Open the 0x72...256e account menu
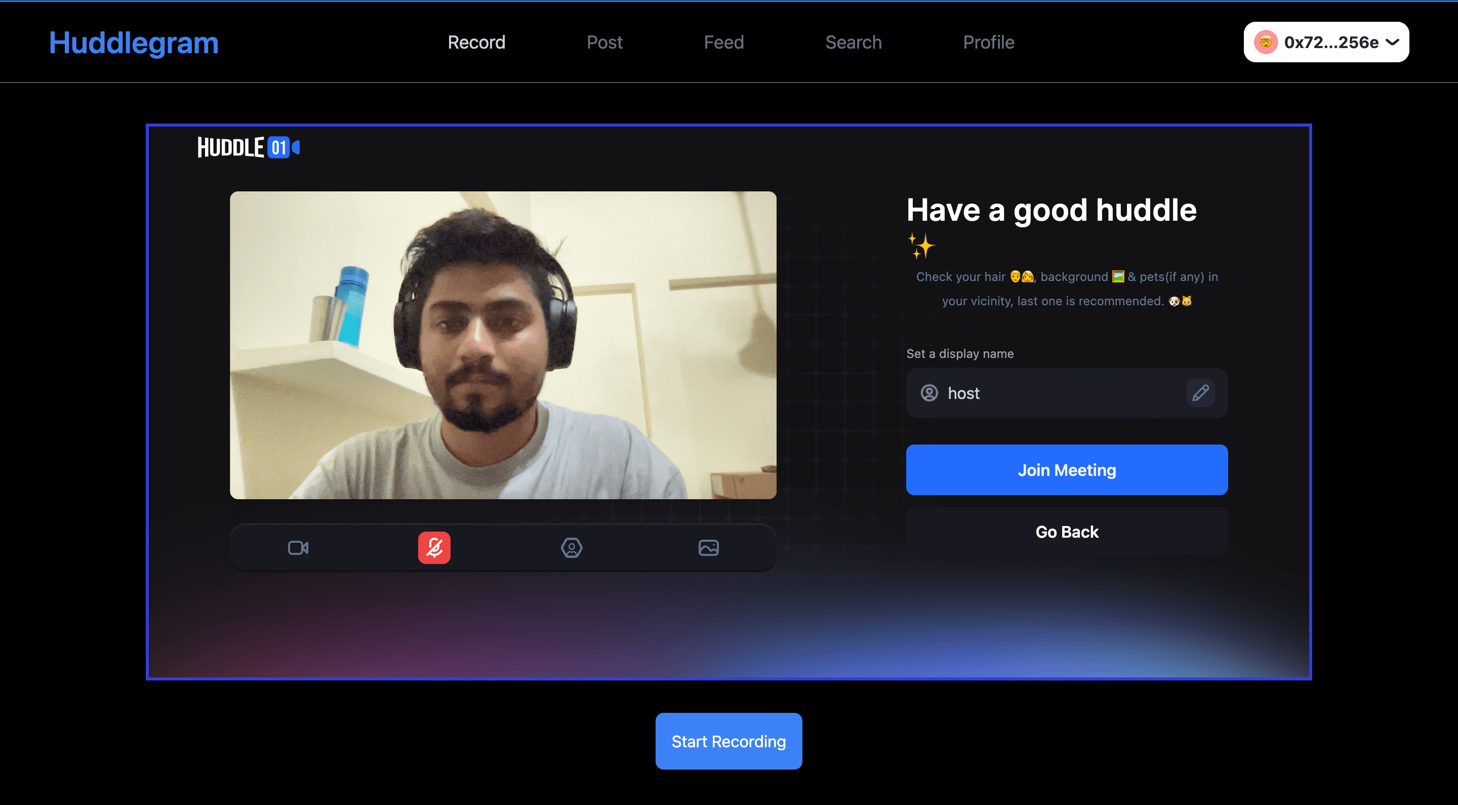The height and width of the screenshot is (805, 1458). 1330,43
